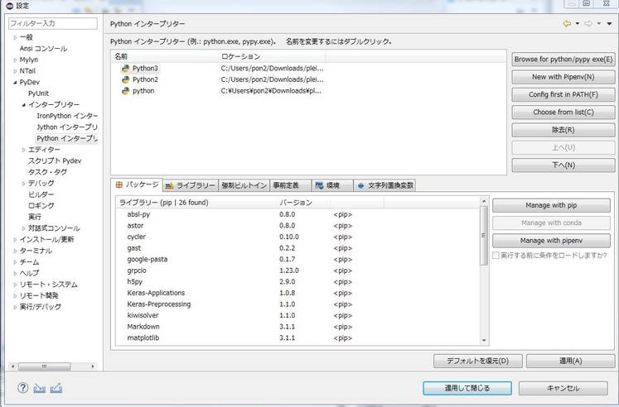The height and width of the screenshot is (407, 619).
Task: Click the python interpreter row icon
Action: coord(125,91)
